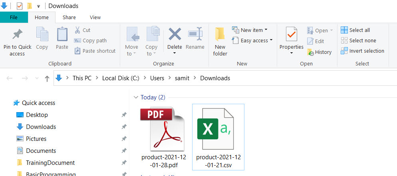Open the Customize Quick Access Toolbar arrow
This screenshot has height=176, width=397.
pyautogui.click(x=38, y=6)
